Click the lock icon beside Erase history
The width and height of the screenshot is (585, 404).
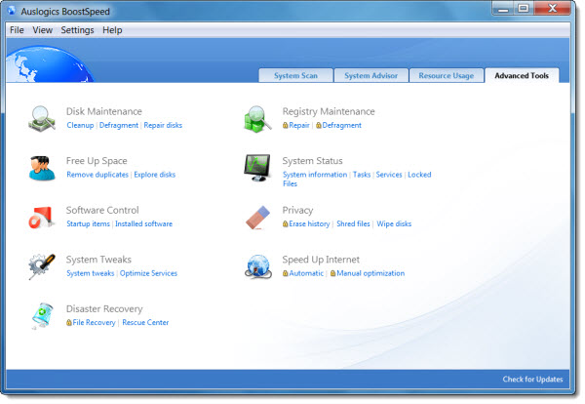[x=286, y=224]
